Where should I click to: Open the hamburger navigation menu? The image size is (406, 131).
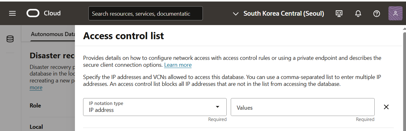pyautogui.click(x=13, y=13)
